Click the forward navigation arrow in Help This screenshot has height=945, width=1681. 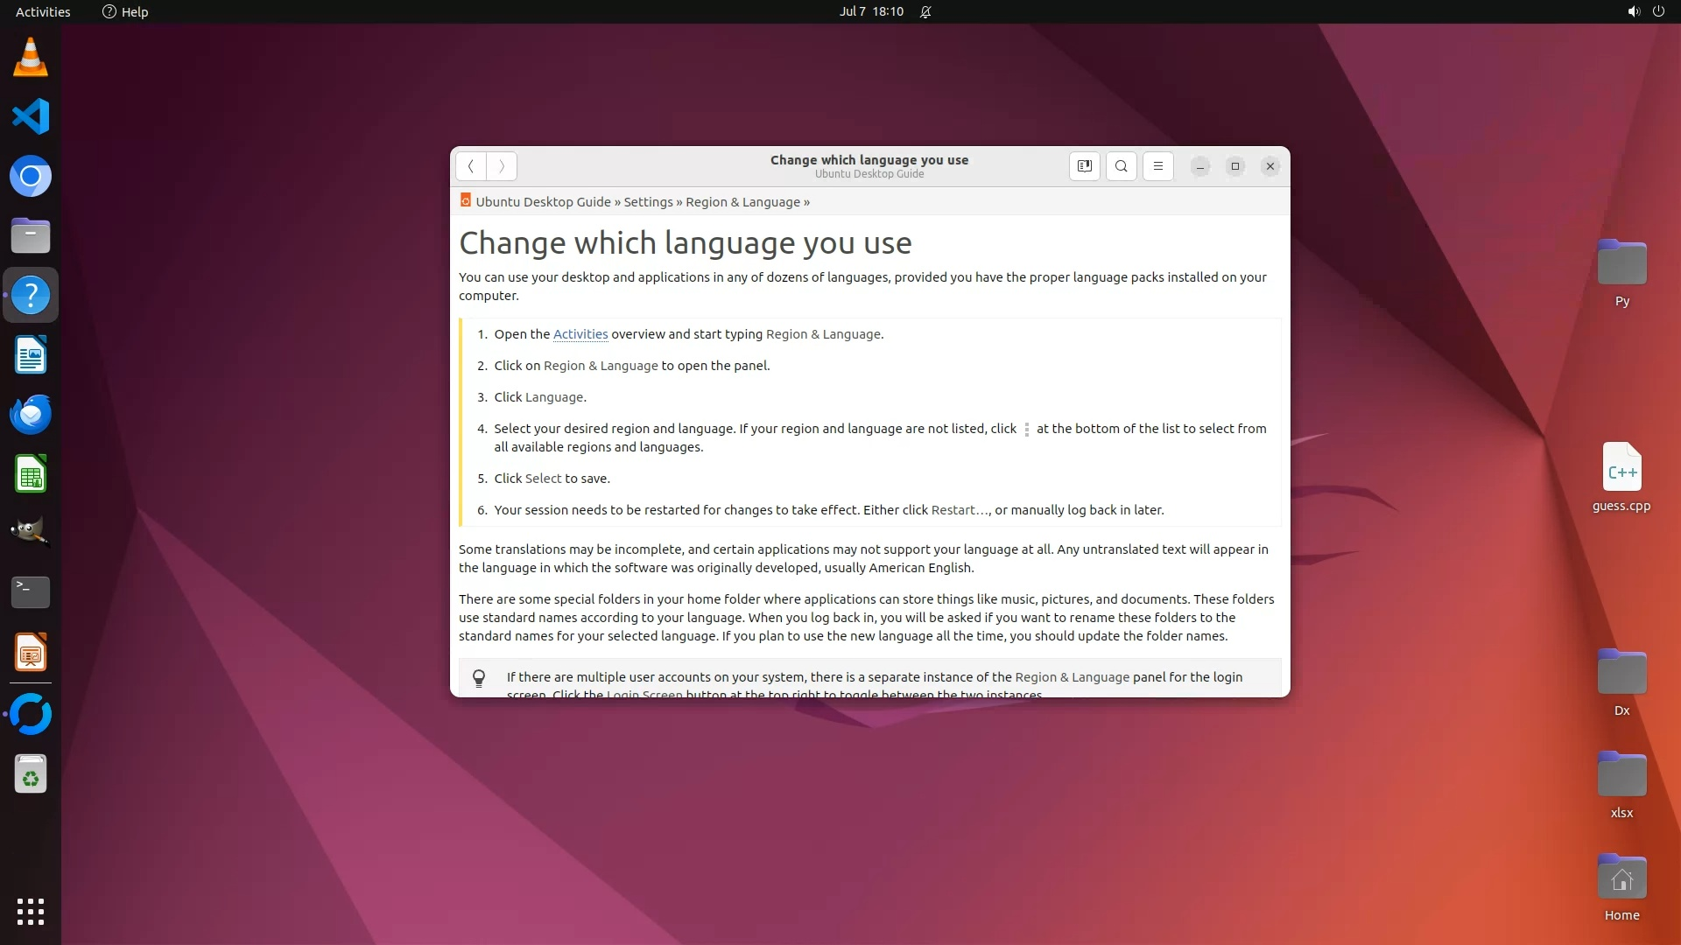[x=502, y=166]
